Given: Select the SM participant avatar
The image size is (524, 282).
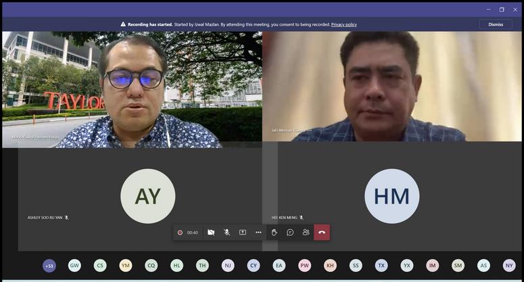Looking at the screenshot, I should tap(458, 266).
